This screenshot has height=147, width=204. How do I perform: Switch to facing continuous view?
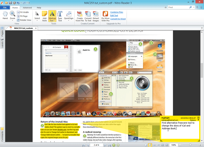[158, 145]
